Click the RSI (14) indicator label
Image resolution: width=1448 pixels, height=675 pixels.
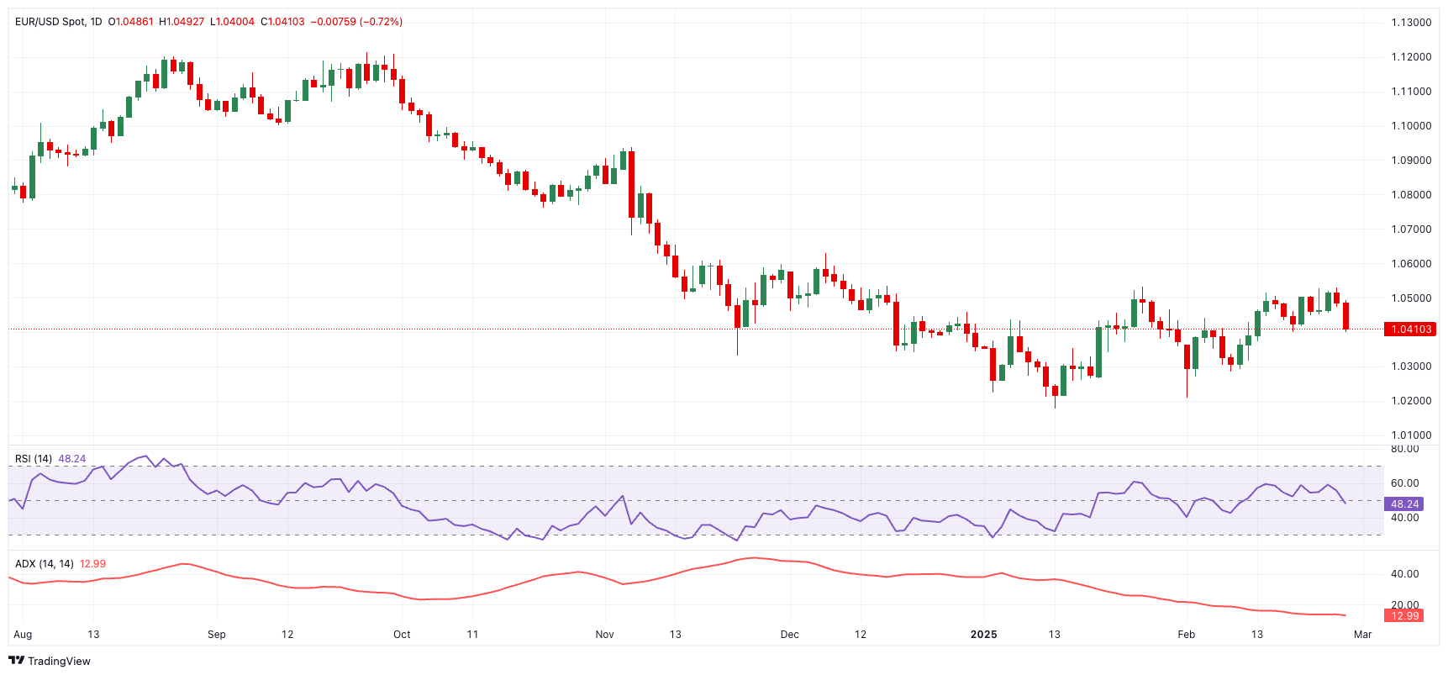[34, 459]
